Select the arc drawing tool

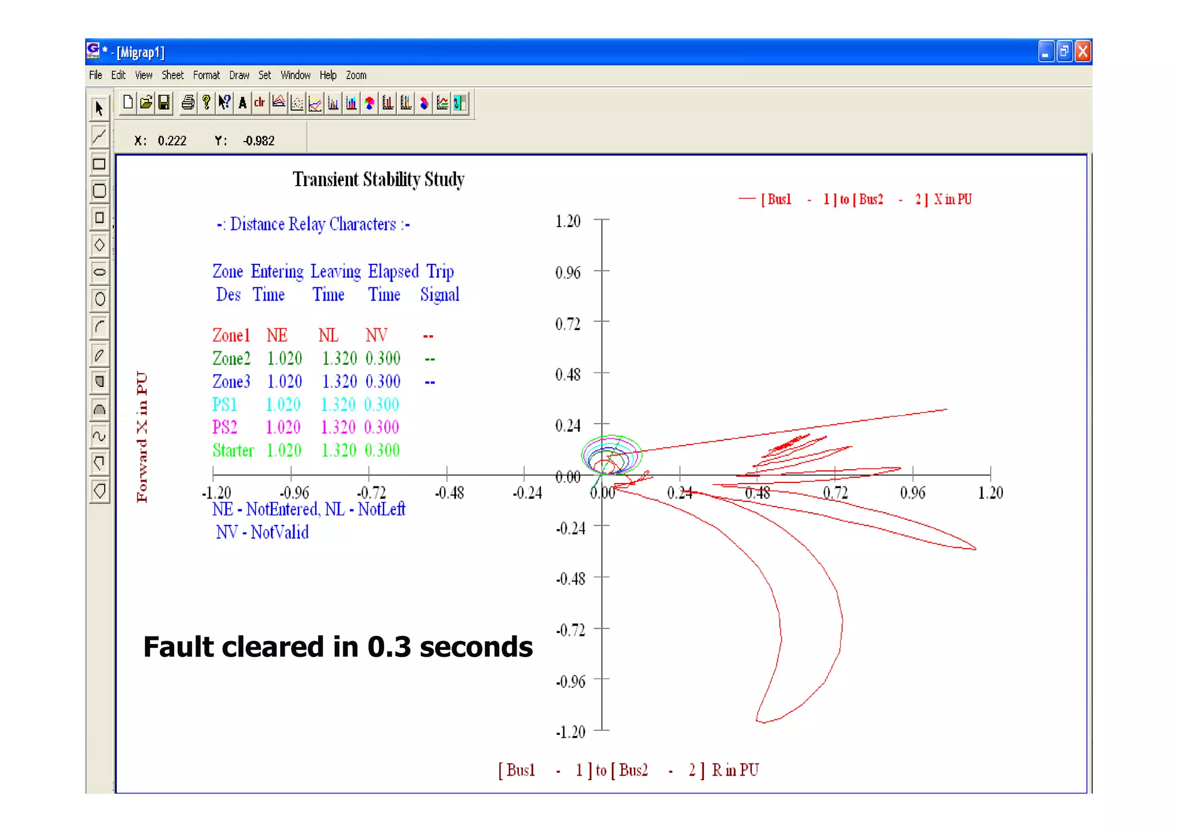100,327
